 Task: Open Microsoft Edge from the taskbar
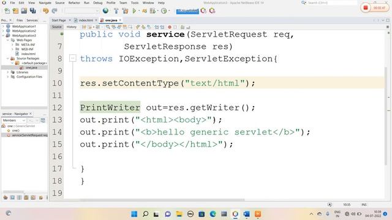(213, 214)
